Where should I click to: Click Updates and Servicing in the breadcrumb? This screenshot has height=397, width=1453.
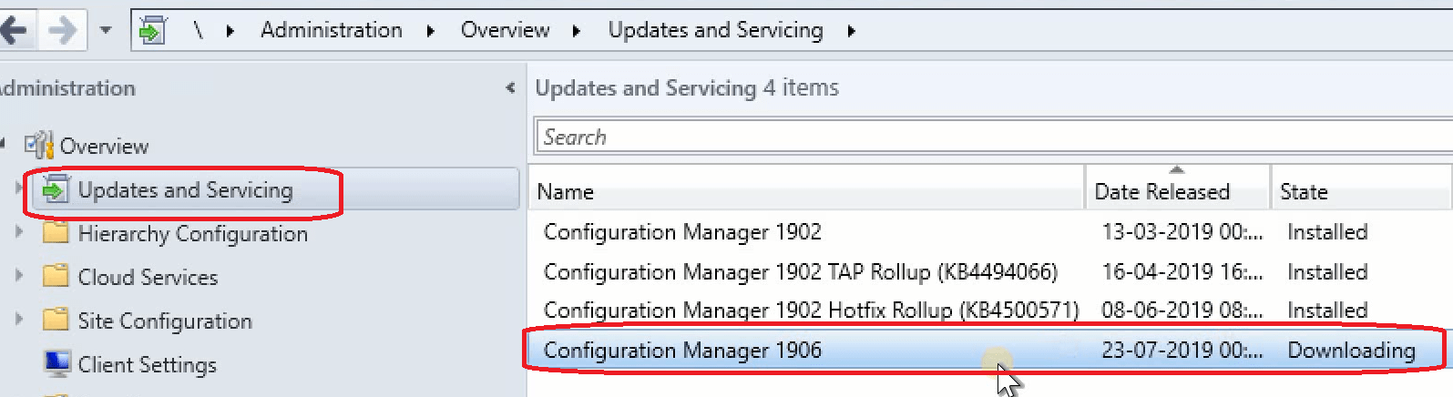(x=716, y=30)
